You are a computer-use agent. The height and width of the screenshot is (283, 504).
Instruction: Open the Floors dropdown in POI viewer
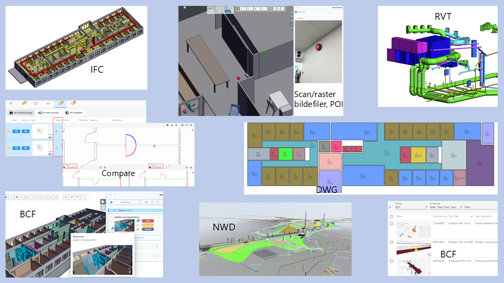click(x=216, y=11)
